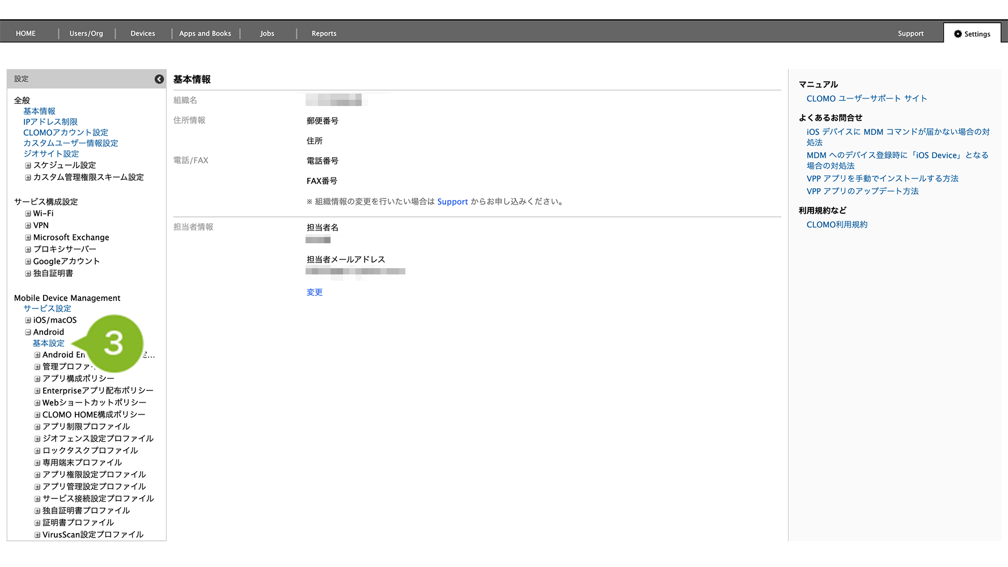Screen dimensions: 1008x567
Task: Collapse the 設定 sidebar with arrow icon
Action: coord(159,79)
